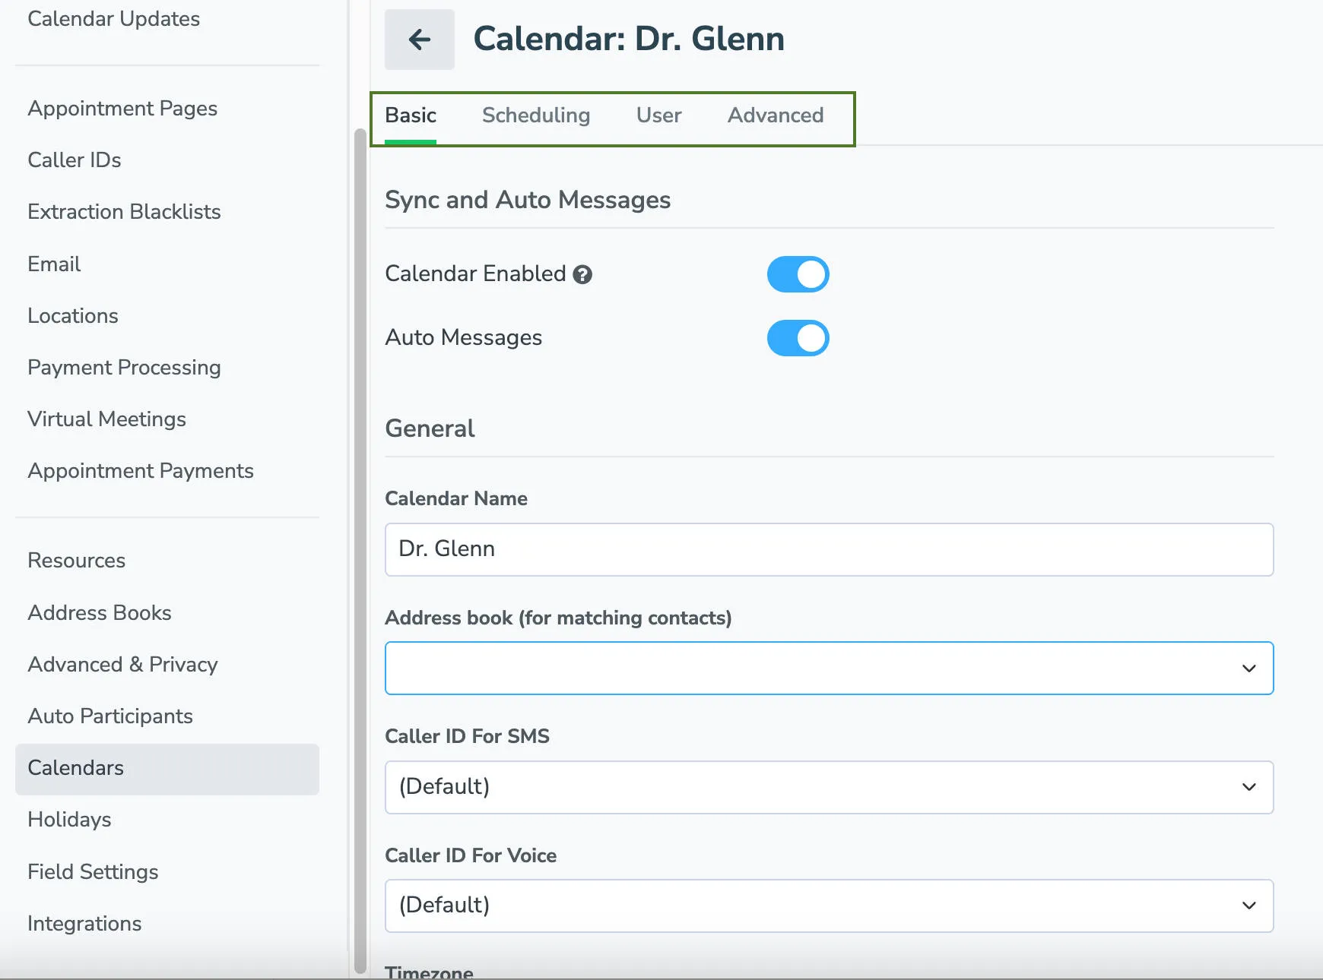Image resolution: width=1323 pixels, height=980 pixels.
Task: Go to Appointment Pages settings
Action: [122, 109]
